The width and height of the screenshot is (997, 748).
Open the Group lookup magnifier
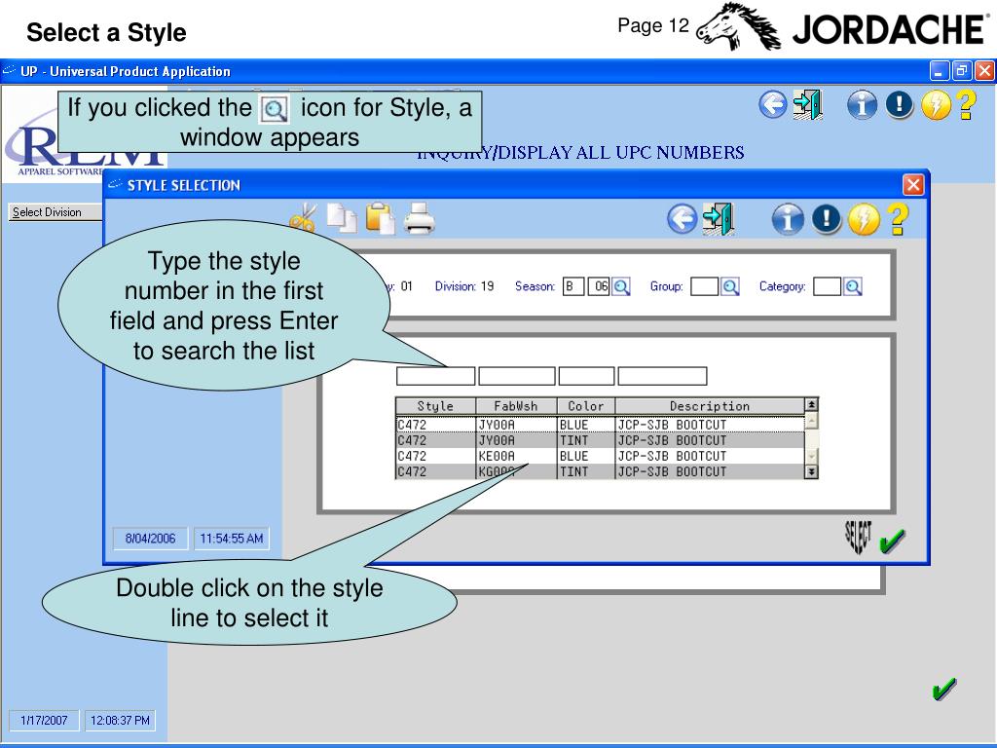click(730, 287)
